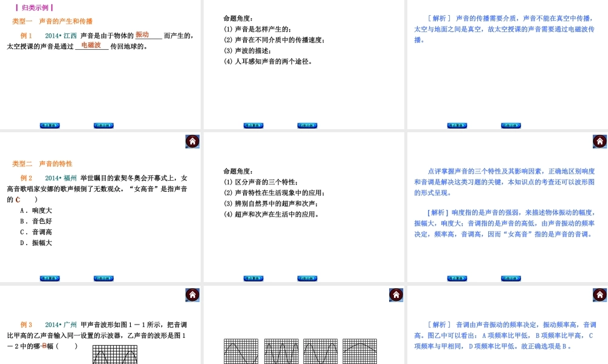Viewport: 608px width, 364px height.
Task: Click the 甲 waveform figure on the 例3 slide
Action: 115,354
